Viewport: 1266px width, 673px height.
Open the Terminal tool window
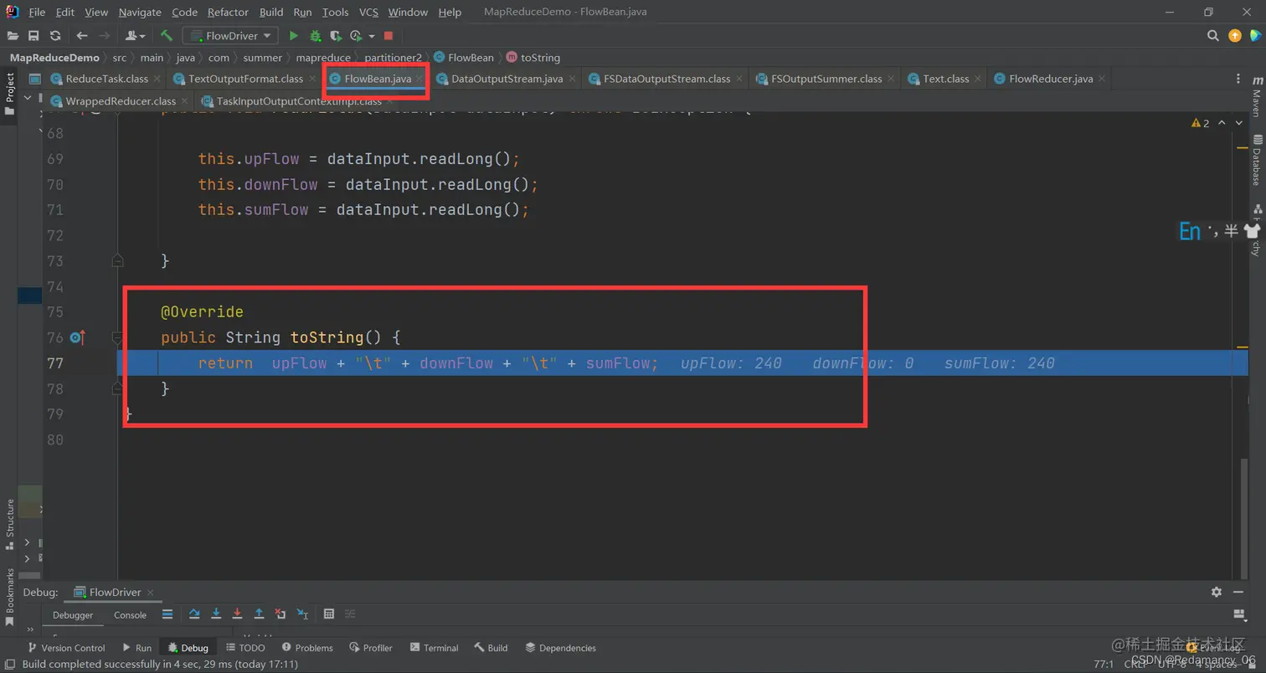click(433, 647)
